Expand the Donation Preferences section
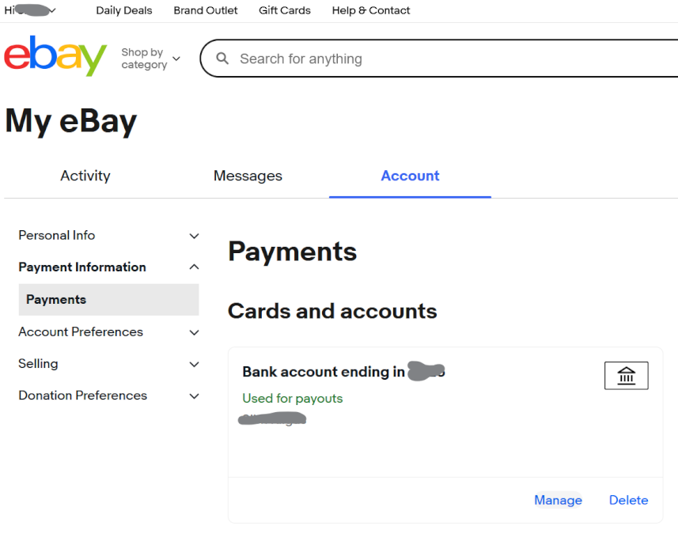678x534 pixels. coord(194,396)
